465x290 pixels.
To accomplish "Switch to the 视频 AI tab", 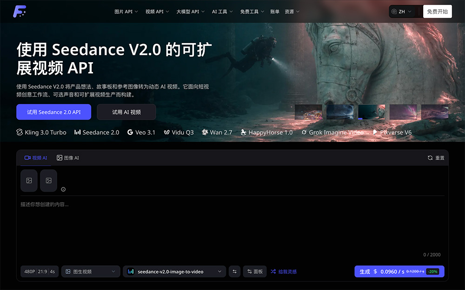I will point(36,158).
